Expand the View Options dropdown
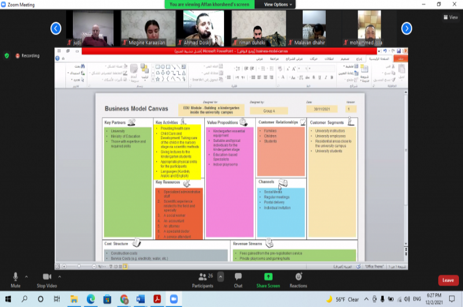The image size is (463, 307). (279, 4)
